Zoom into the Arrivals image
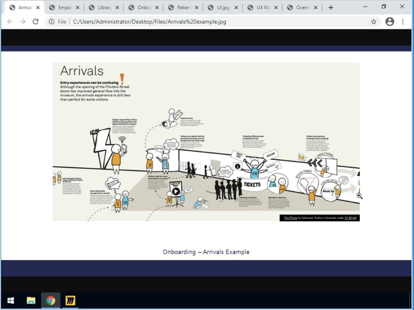414x310 pixels. point(206,141)
